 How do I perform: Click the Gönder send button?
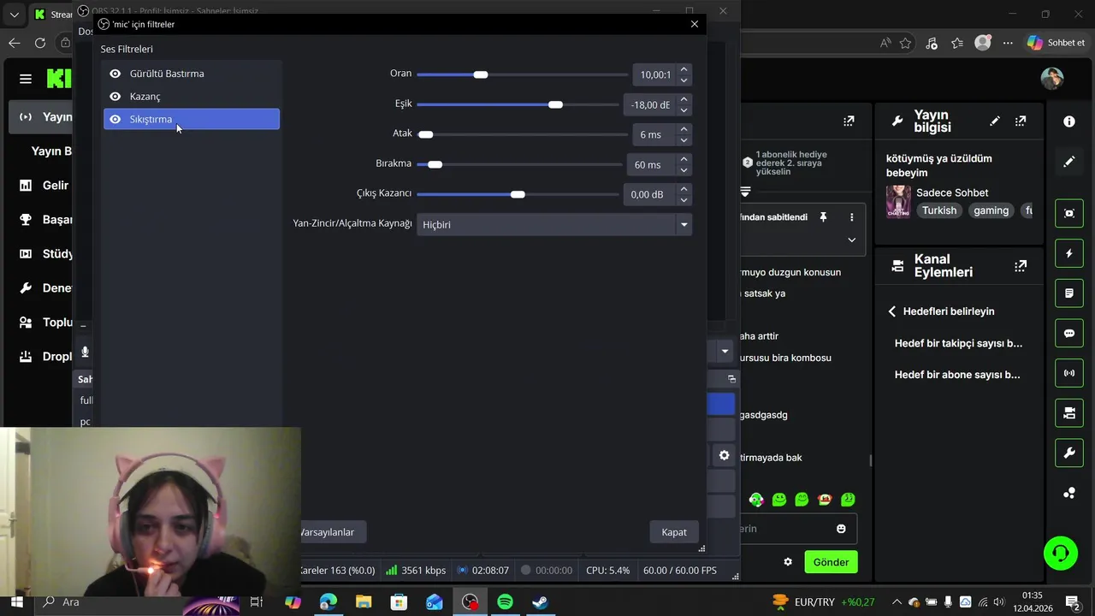coord(831,562)
